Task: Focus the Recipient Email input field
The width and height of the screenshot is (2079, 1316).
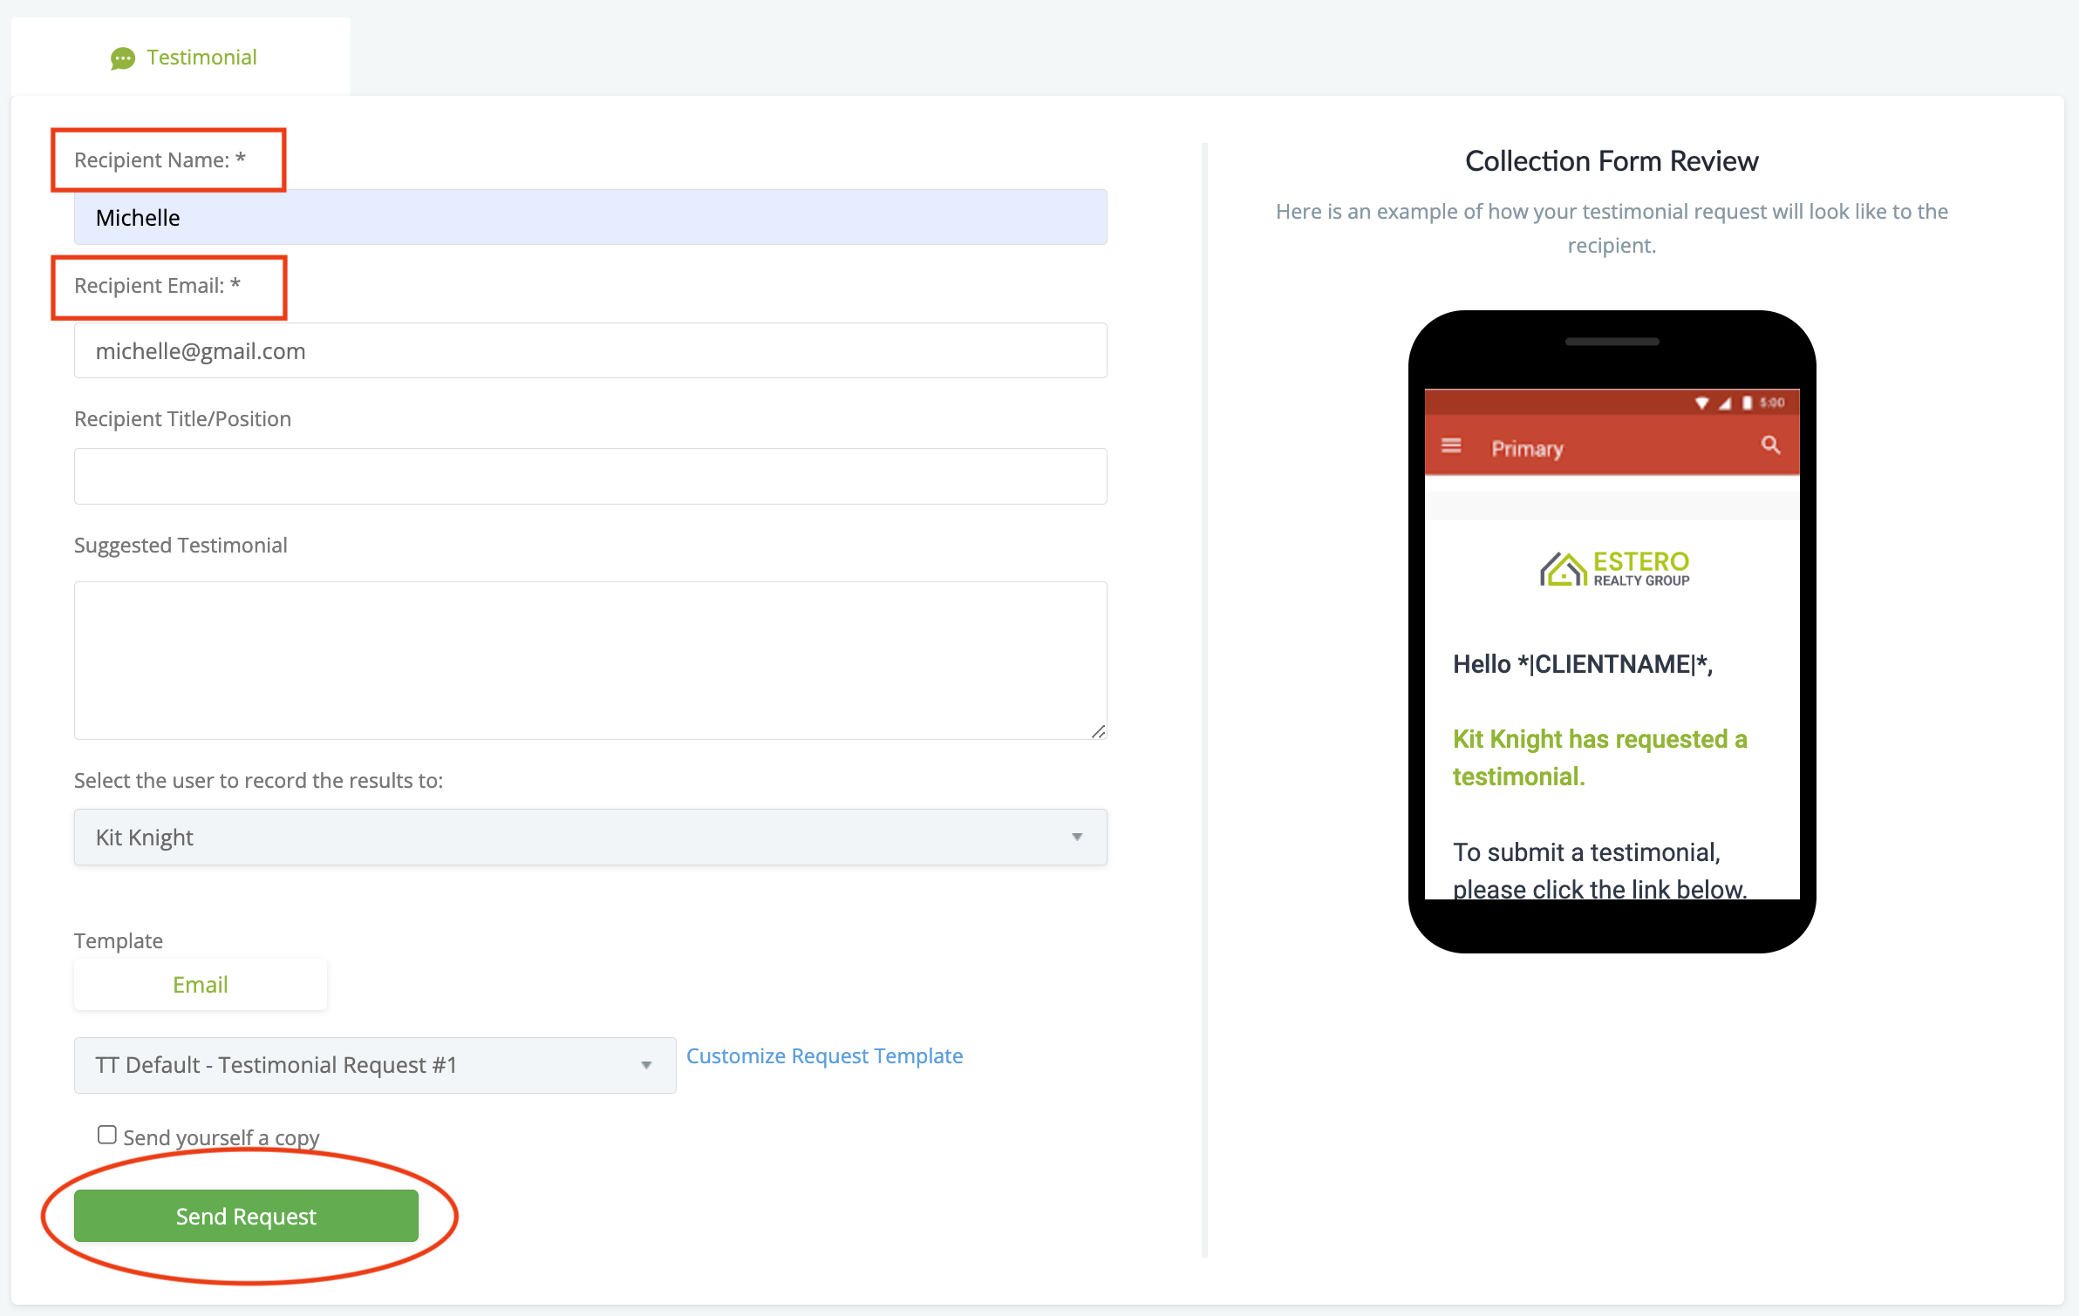Action: coord(590,351)
